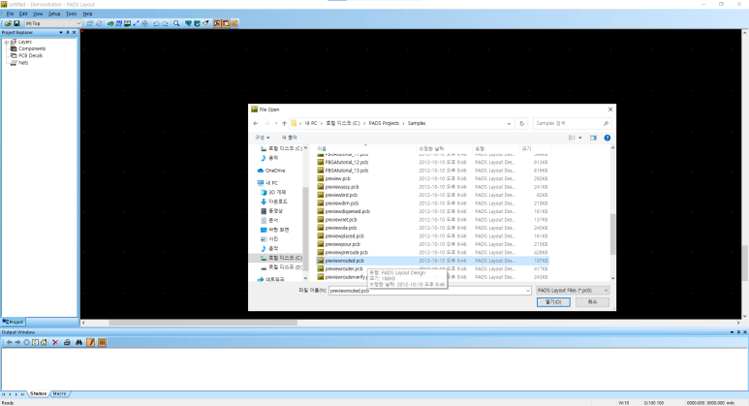The width and height of the screenshot is (749, 406).
Task: Switch to the Status output tab
Action: pos(38,393)
